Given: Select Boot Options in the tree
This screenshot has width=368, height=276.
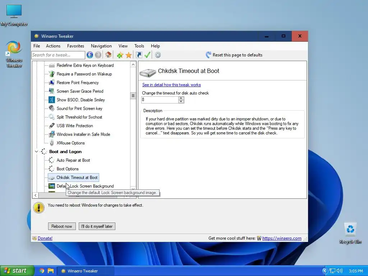Looking at the screenshot, I should click(68, 169).
